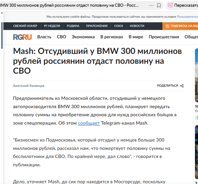This screenshot has width=198, height=184.
Task: Open the РГ-НЕДЕЛЯ top menu item
Action: 52,26
